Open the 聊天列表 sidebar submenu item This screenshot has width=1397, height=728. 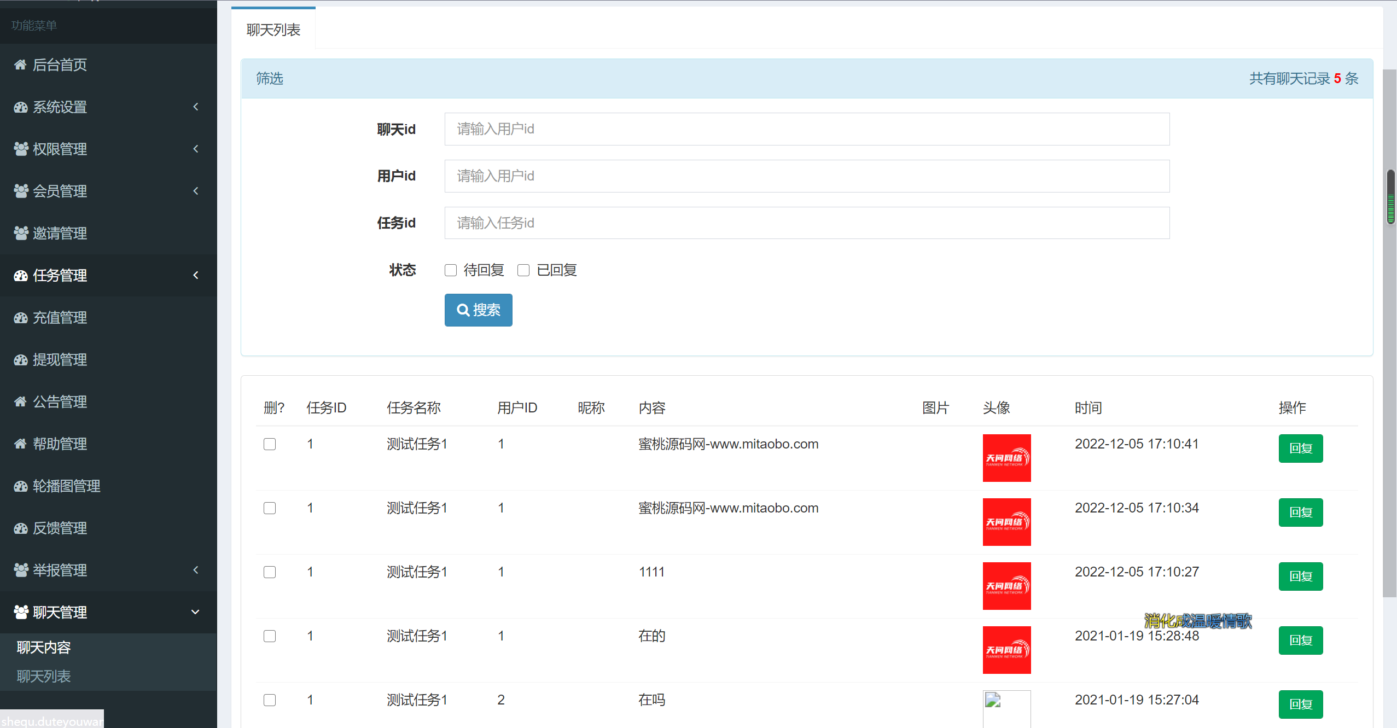pyautogui.click(x=44, y=677)
